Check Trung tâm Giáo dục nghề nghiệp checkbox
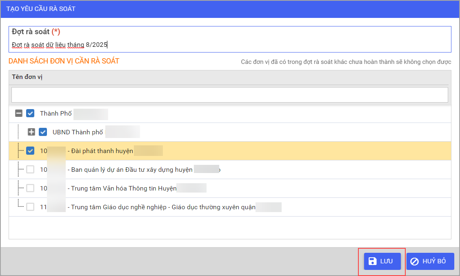The width and height of the screenshot is (460, 276). (30, 207)
